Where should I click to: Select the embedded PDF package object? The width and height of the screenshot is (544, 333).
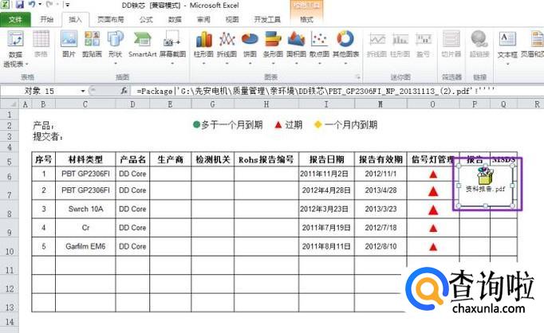pos(485,185)
